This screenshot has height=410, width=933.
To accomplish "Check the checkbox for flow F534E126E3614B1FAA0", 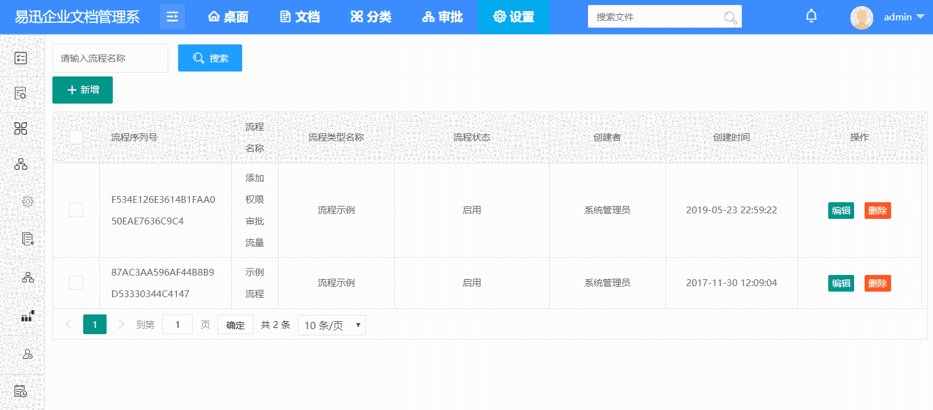I will point(76,210).
